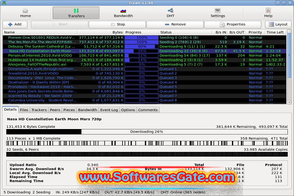The height and width of the screenshot is (196, 294).
Task: Add a new transfer
Action: click(15, 24)
